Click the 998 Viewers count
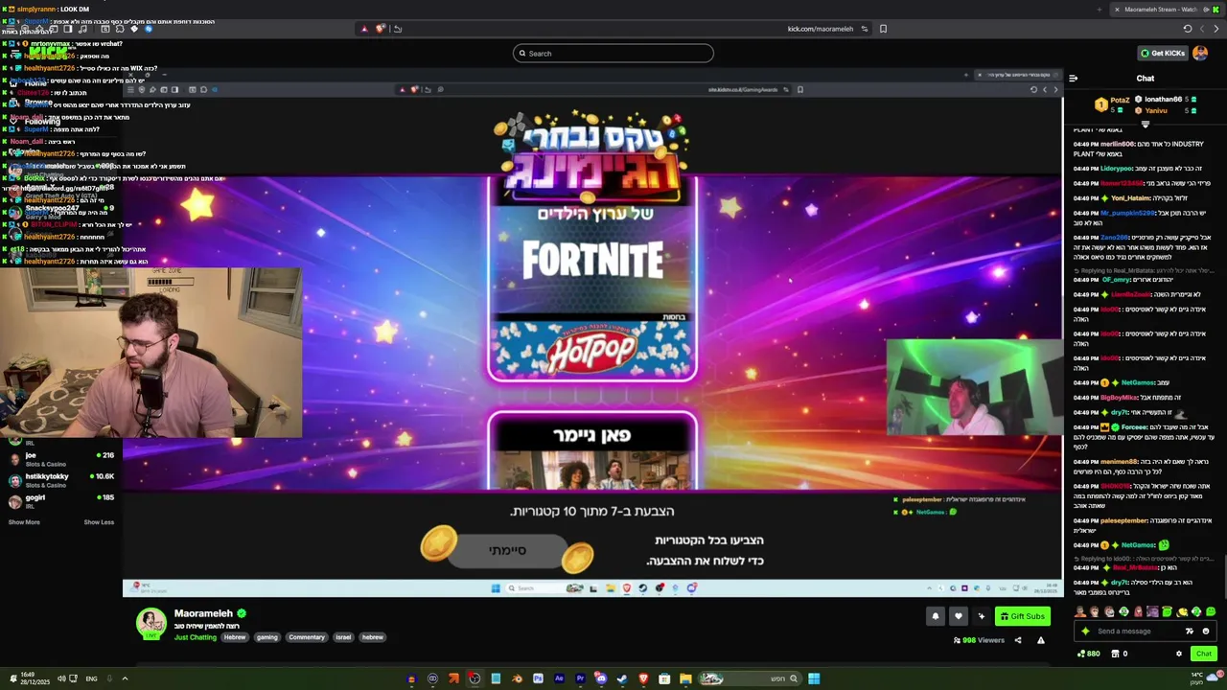This screenshot has height=690, width=1227. (978, 640)
